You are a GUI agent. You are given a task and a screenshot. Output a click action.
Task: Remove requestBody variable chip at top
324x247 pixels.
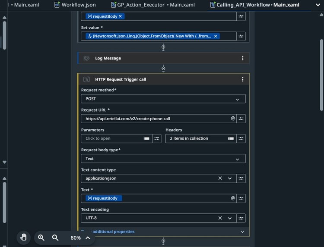click(x=120, y=16)
